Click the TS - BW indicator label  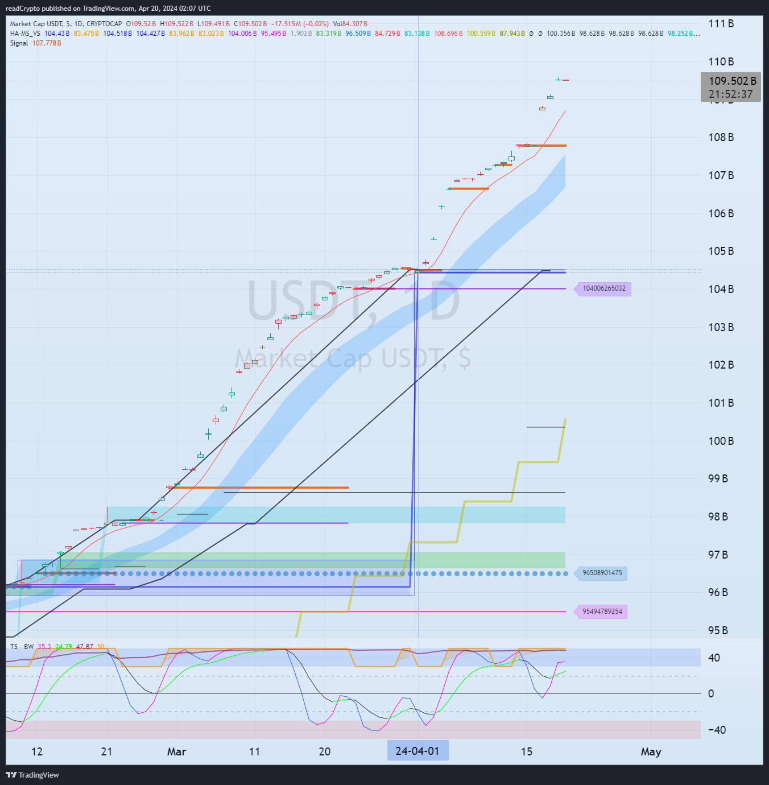[x=22, y=647]
